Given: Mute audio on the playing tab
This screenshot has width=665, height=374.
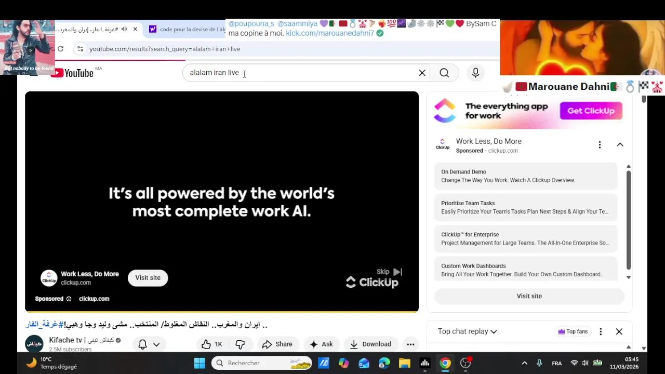Looking at the screenshot, I should click(124, 29).
